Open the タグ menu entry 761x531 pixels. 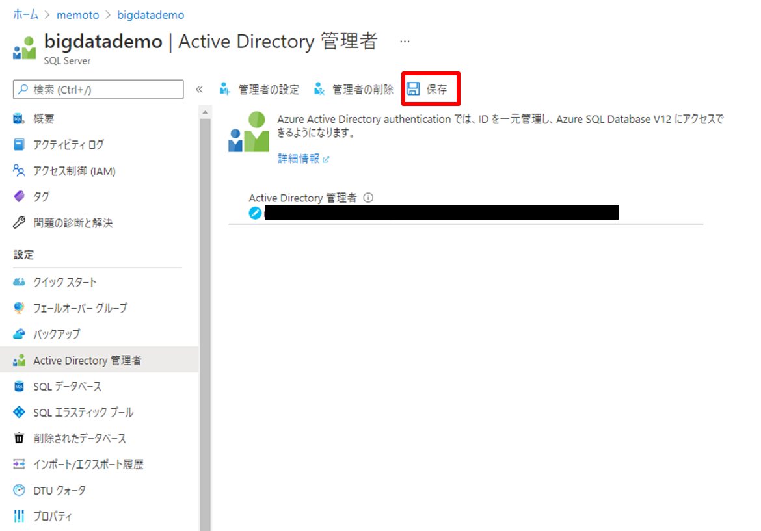(x=41, y=196)
